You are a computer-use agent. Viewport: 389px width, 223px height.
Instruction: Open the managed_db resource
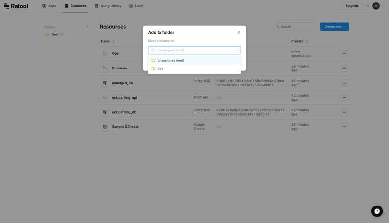[123, 83]
